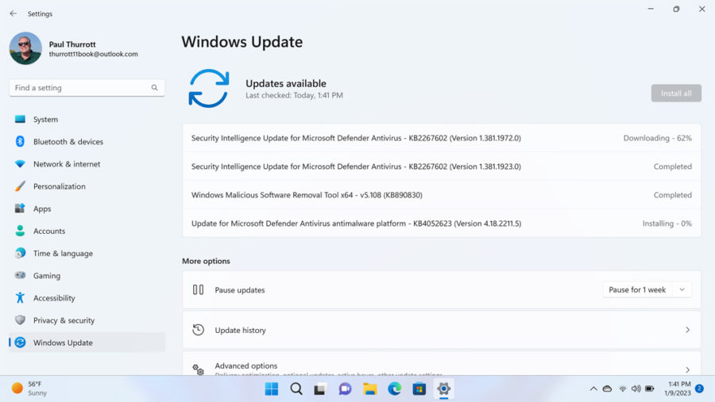Click the pause icon next to Pause updates
Viewport: 715px width, 402px height.
coord(198,289)
